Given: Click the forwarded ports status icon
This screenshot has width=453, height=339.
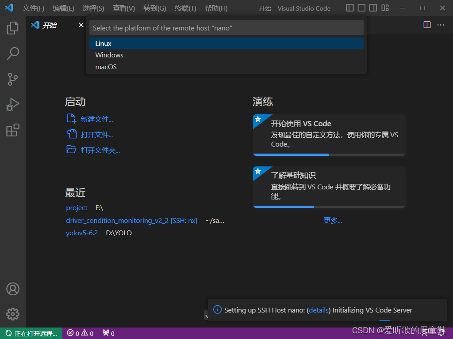Looking at the screenshot, I should click(109, 333).
